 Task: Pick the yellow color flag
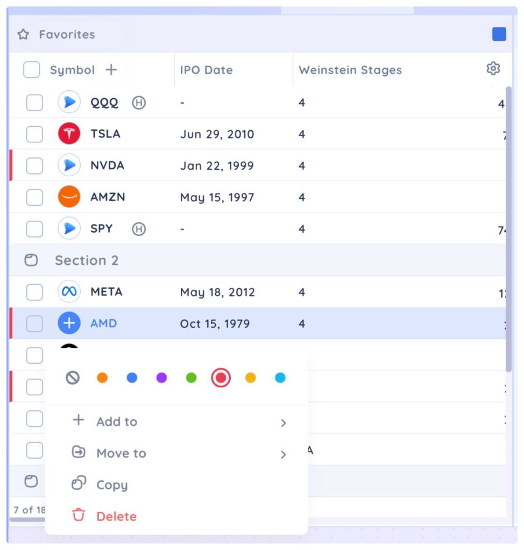(x=251, y=378)
